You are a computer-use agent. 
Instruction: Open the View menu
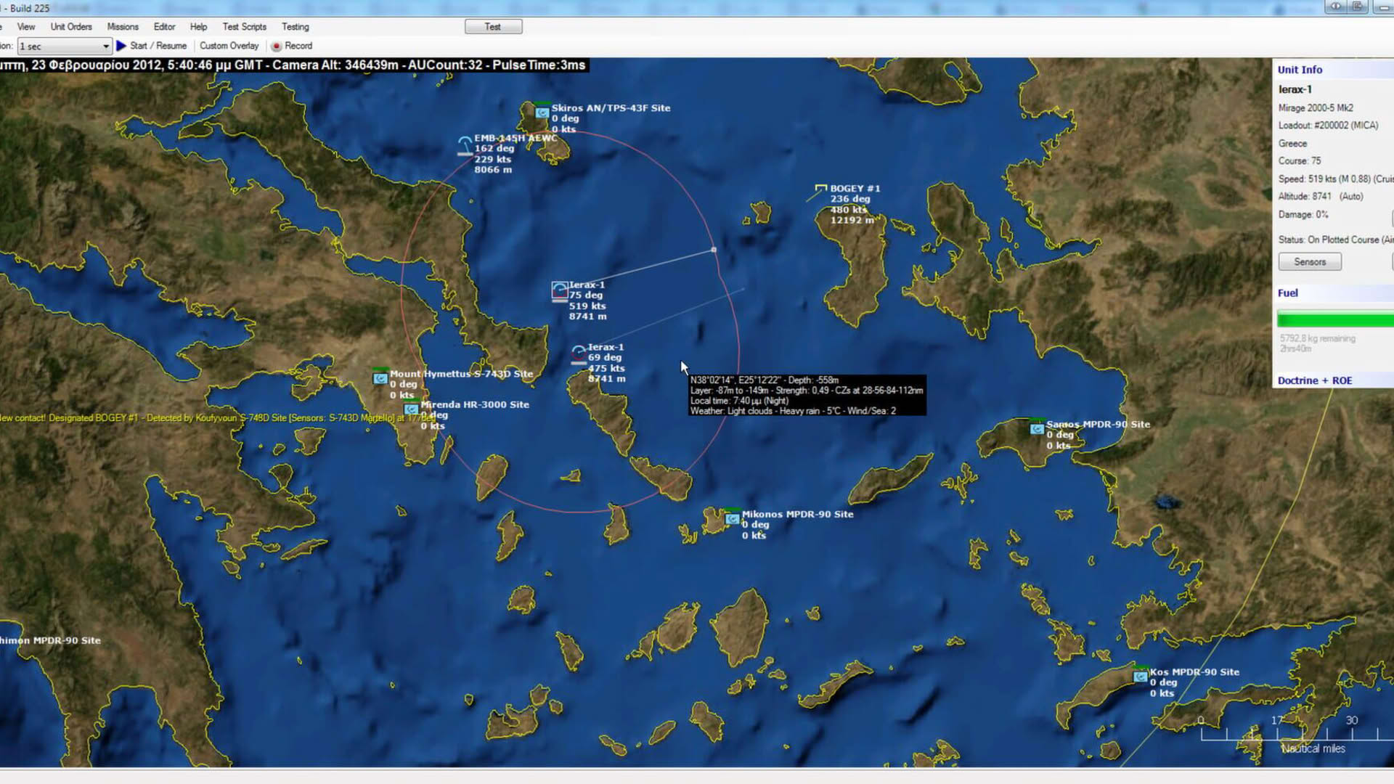click(x=26, y=27)
